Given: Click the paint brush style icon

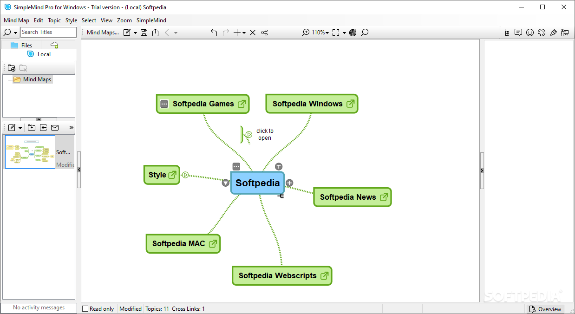Looking at the screenshot, I should coord(553,33).
